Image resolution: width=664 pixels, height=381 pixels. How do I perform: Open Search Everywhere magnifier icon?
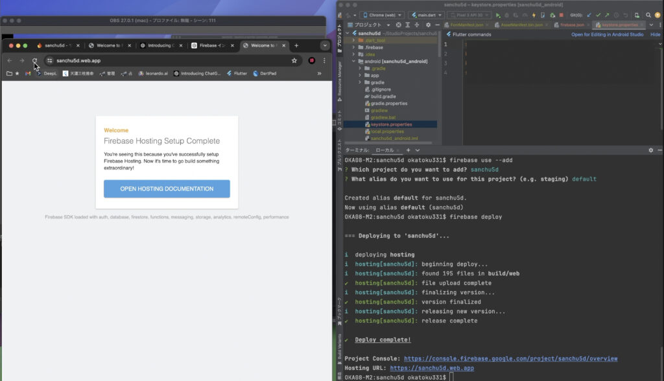648,15
